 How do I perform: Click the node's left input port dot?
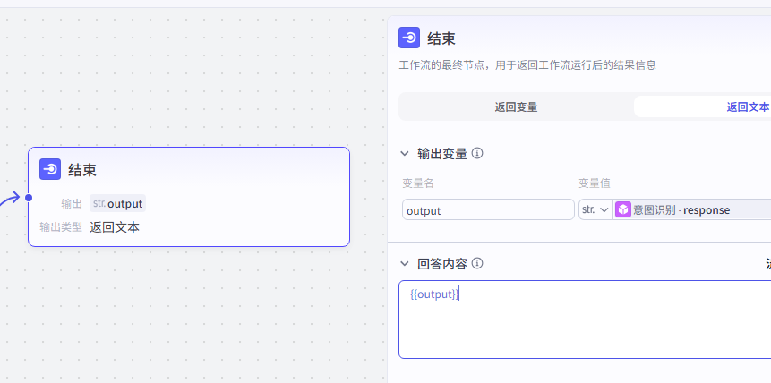point(29,198)
